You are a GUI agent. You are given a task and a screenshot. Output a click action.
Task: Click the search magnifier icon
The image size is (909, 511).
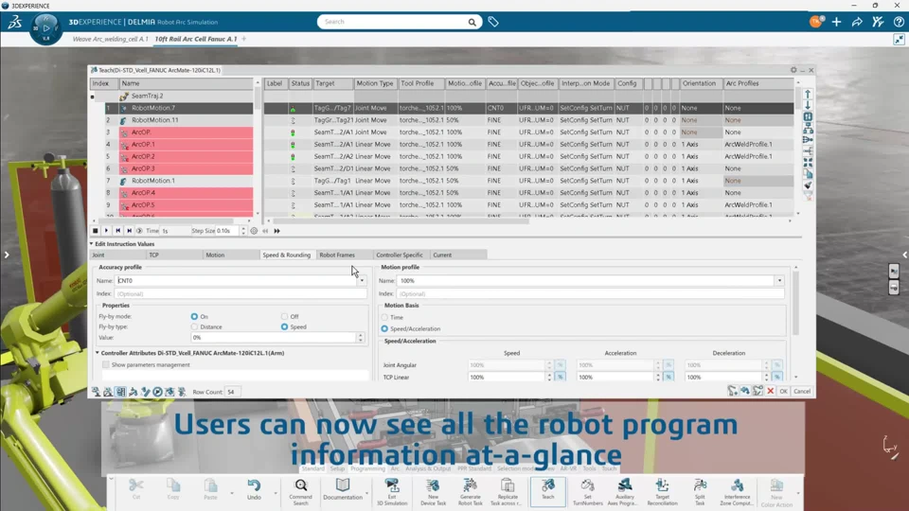[x=472, y=22]
